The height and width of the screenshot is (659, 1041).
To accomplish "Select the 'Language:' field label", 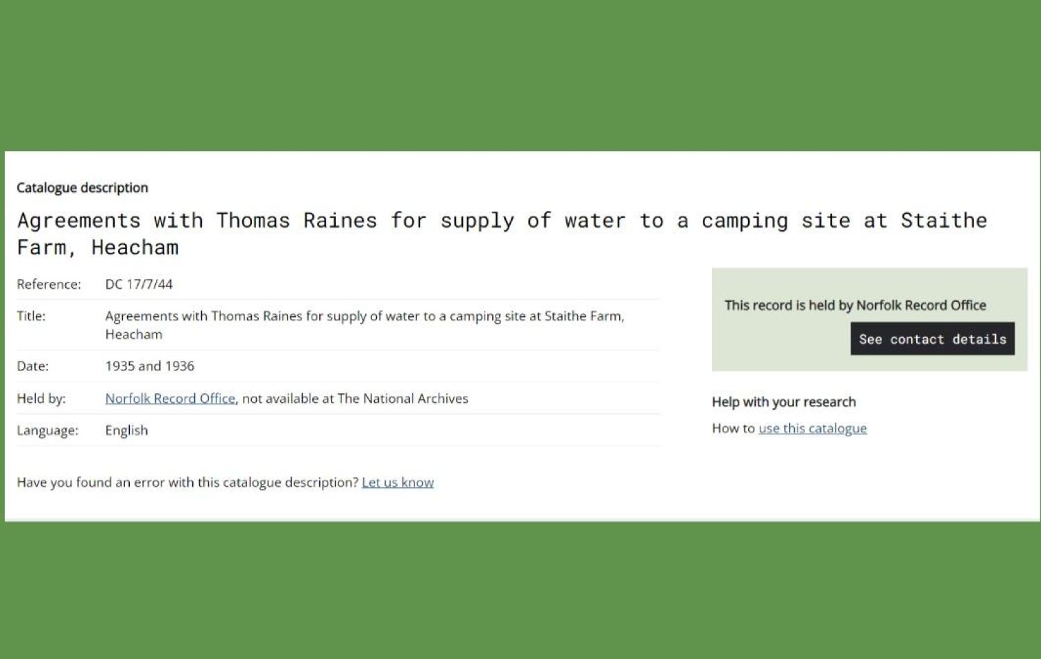I will 47,430.
